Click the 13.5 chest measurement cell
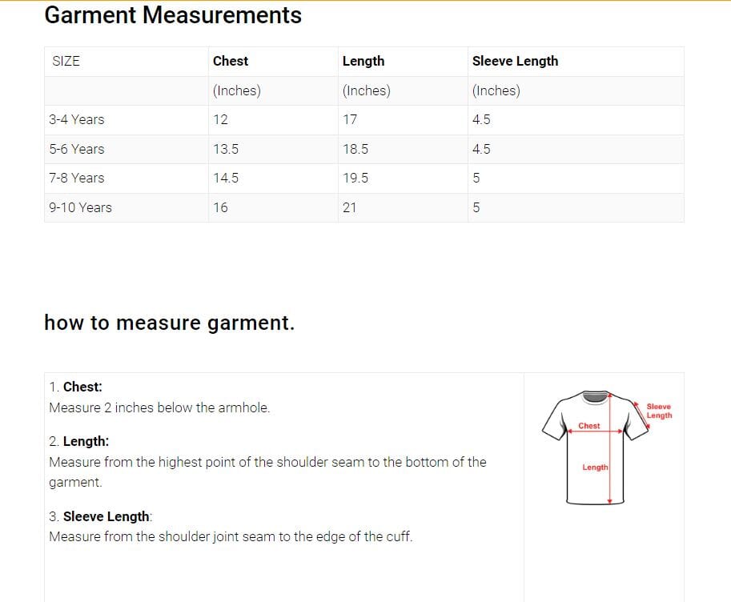This screenshot has width=731, height=602. [x=226, y=149]
